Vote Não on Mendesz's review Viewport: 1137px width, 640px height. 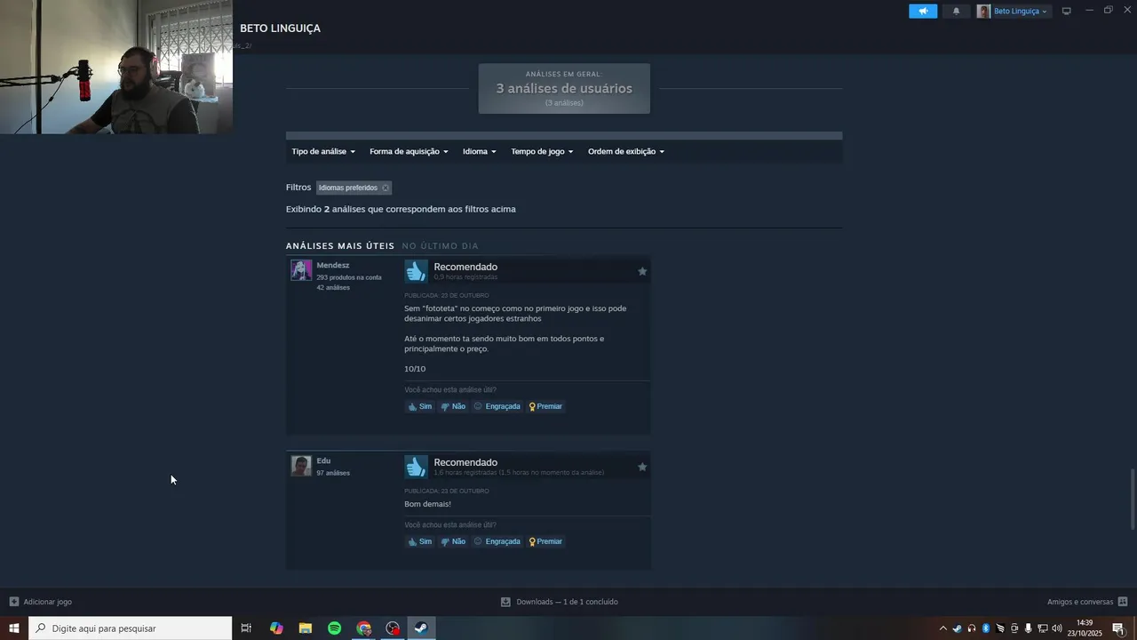point(453,406)
